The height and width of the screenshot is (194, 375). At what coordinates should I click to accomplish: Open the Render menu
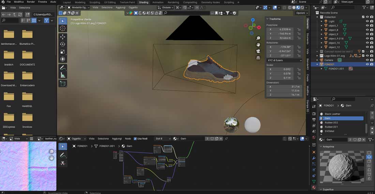(x=31, y=2)
